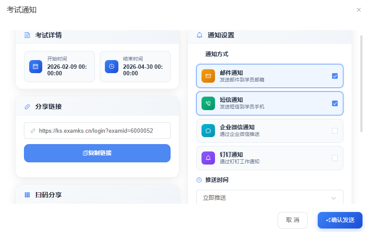Open the 立即推送 dropdown
Image resolution: width=366 pixels, height=232 pixels.
tap(269, 197)
